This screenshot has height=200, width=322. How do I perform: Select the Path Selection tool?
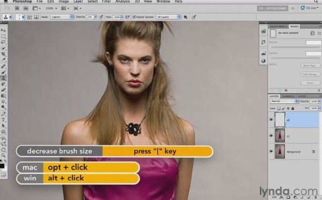tap(3, 126)
